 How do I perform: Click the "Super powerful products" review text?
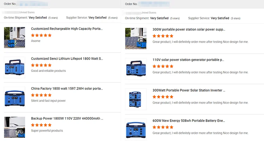47,131
